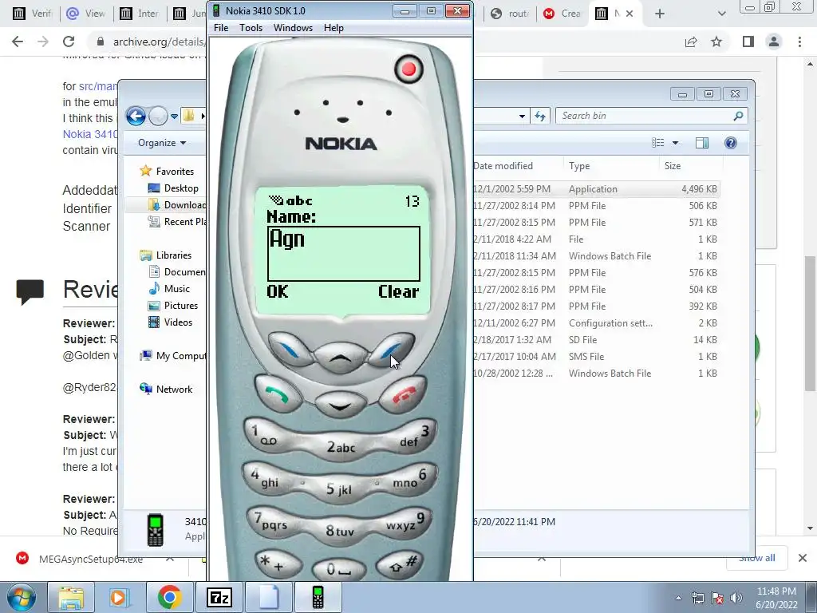
Task: Click the Chrome back navigation arrow
Action: coord(18,42)
